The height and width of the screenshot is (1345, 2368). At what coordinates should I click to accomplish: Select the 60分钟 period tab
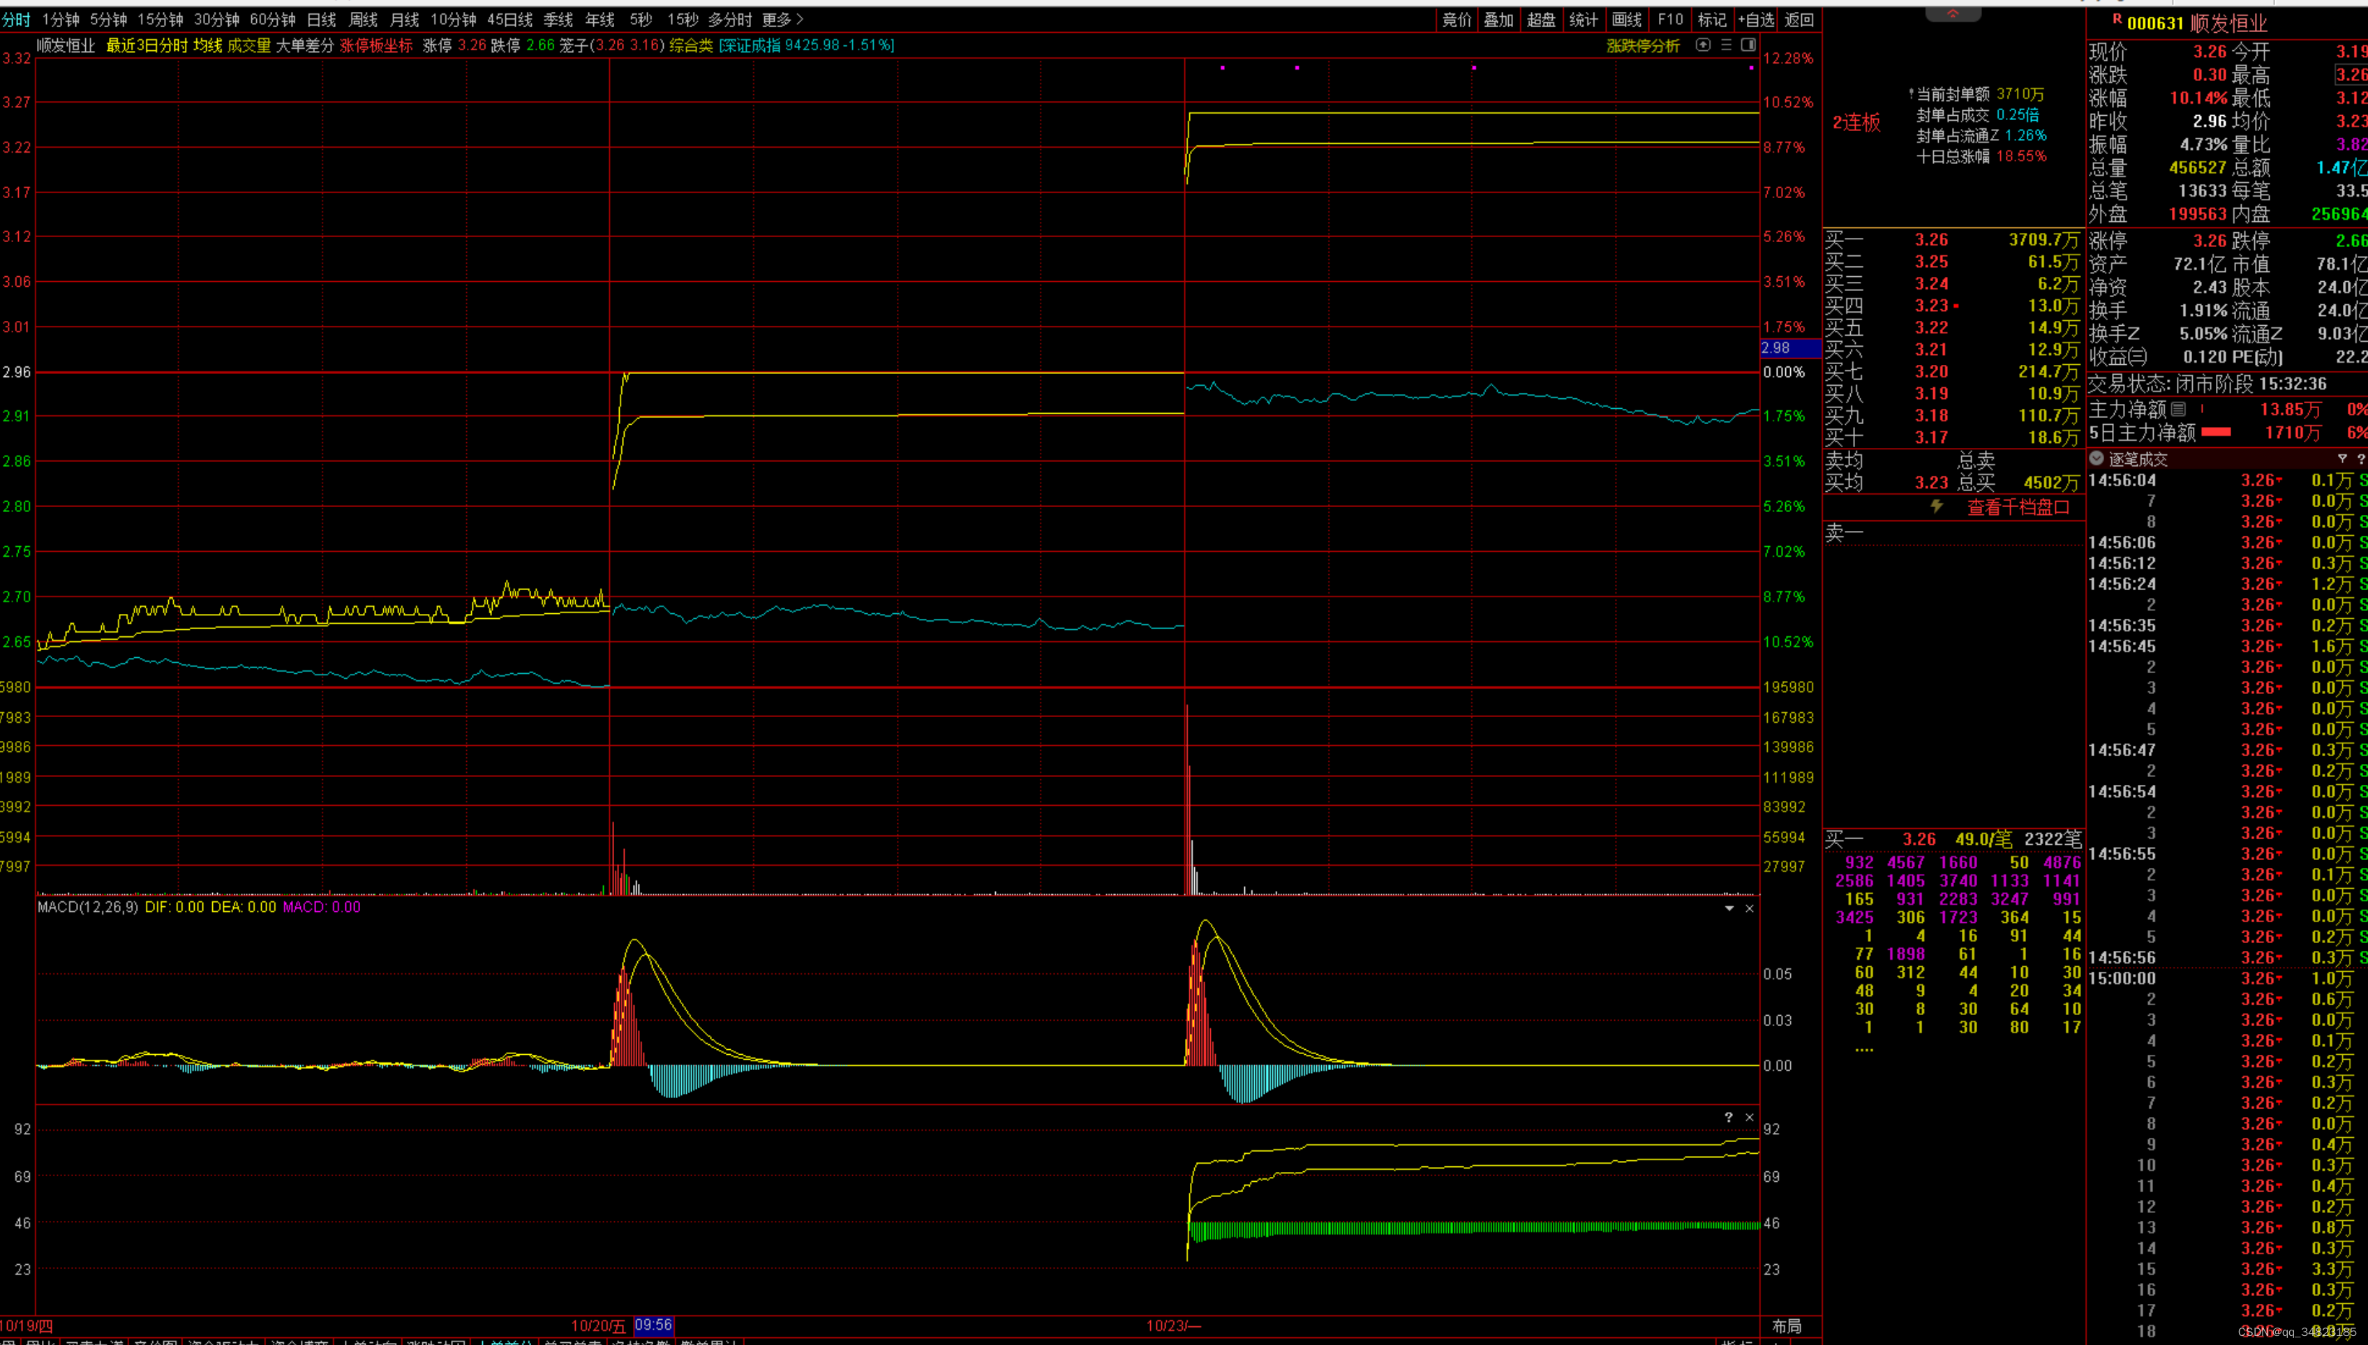[x=273, y=20]
